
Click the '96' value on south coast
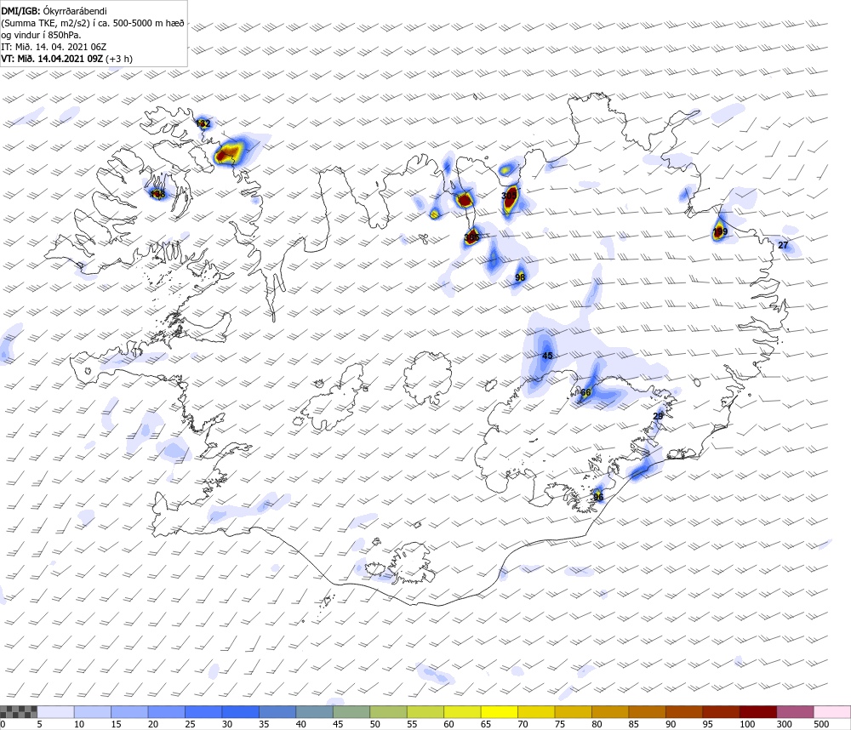click(598, 497)
